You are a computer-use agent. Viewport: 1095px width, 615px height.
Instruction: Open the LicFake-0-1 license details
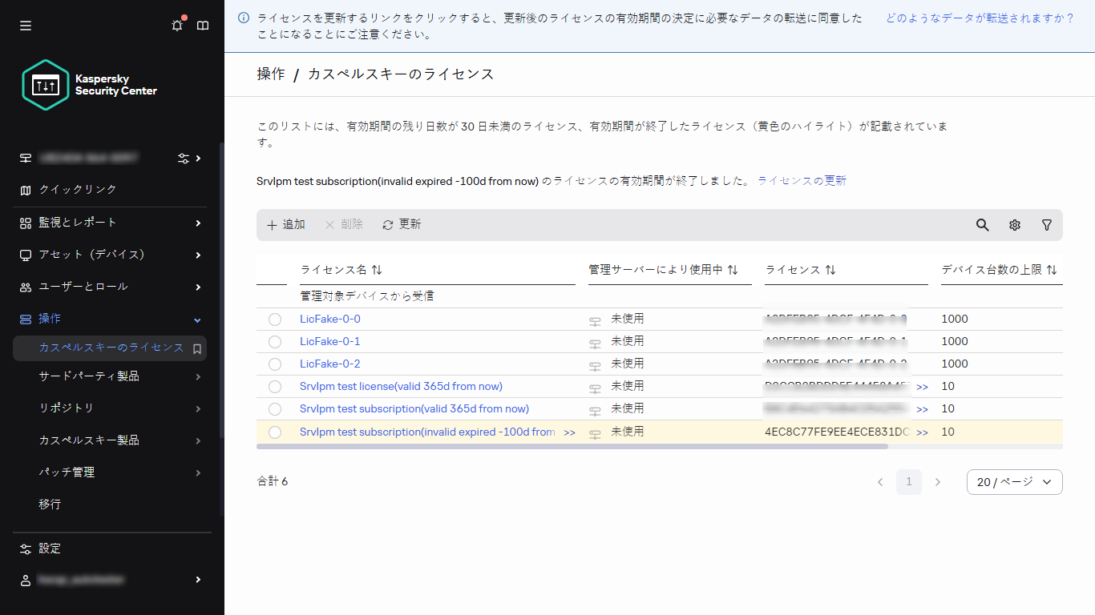(x=329, y=341)
